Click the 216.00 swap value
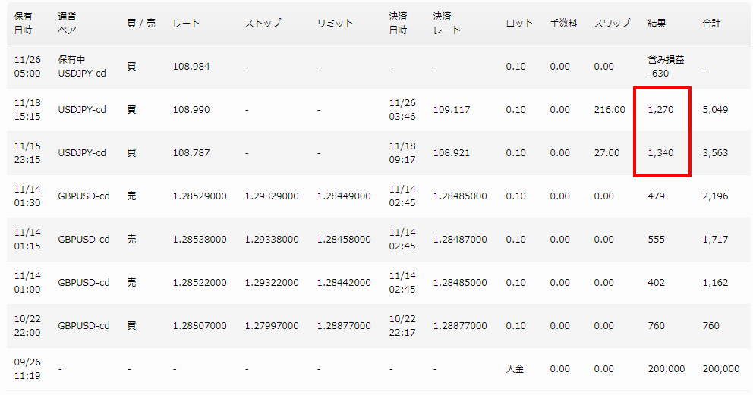 point(610,110)
